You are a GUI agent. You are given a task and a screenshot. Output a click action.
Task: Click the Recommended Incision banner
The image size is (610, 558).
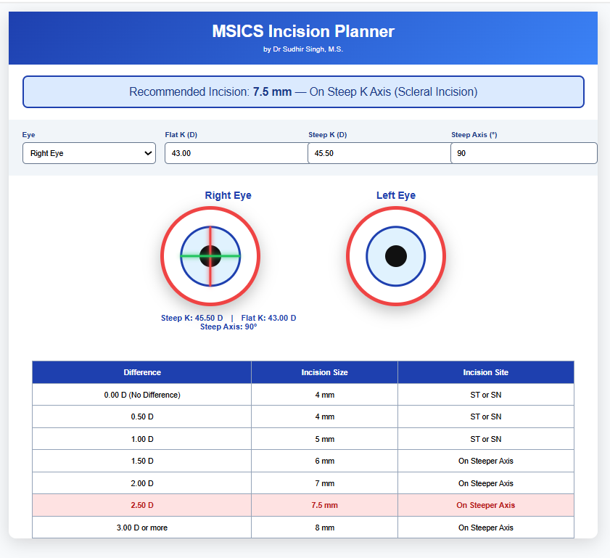[303, 92]
